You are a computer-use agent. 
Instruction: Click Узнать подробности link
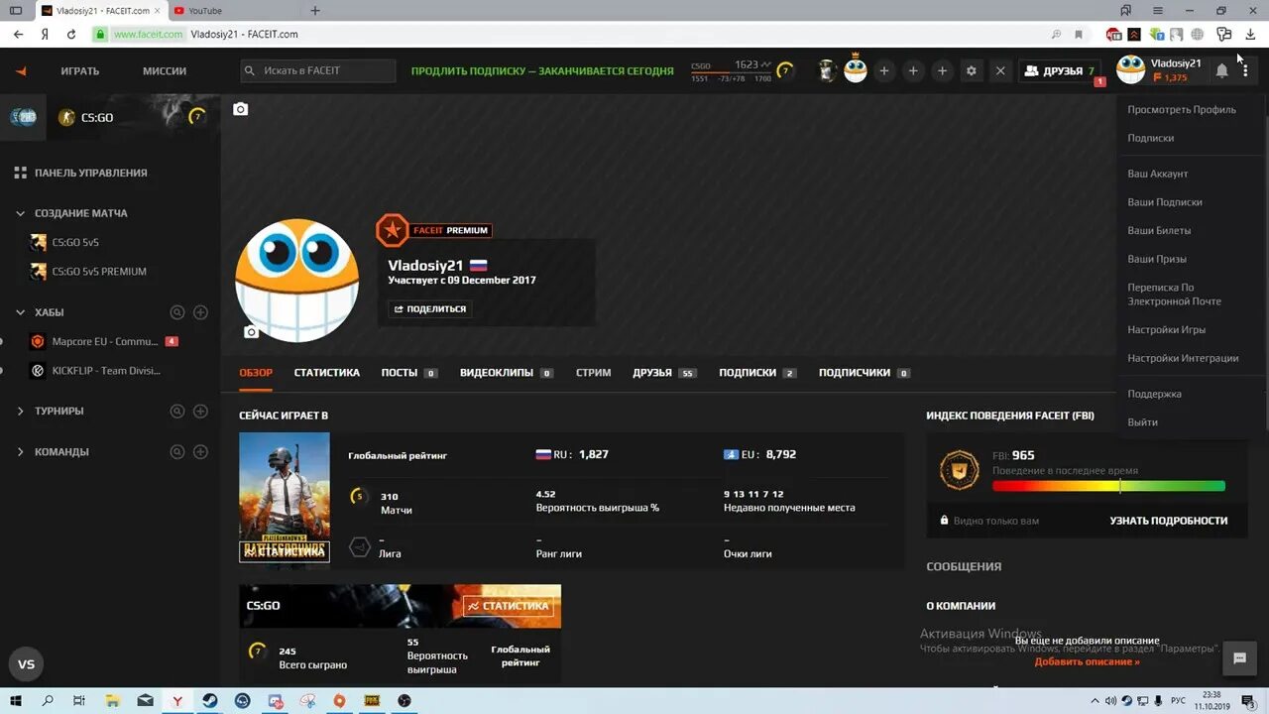pyautogui.click(x=1168, y=521)
